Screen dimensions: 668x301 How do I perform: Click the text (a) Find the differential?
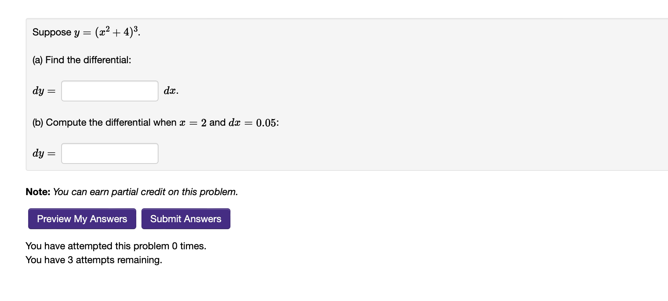tap(81, 60)
